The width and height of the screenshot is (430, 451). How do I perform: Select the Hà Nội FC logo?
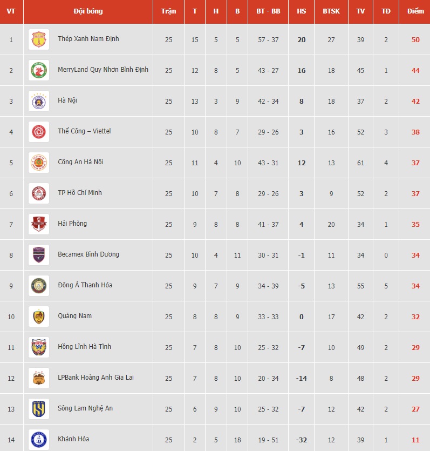point(39,101)
